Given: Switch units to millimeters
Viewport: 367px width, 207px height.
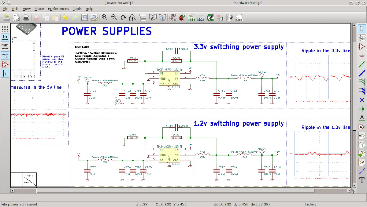Looking at the screenshot, I should pos(5,46).
